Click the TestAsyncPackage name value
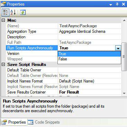Image resolution: width=127 pixels, height=127 pixels. tap(78, 26)
